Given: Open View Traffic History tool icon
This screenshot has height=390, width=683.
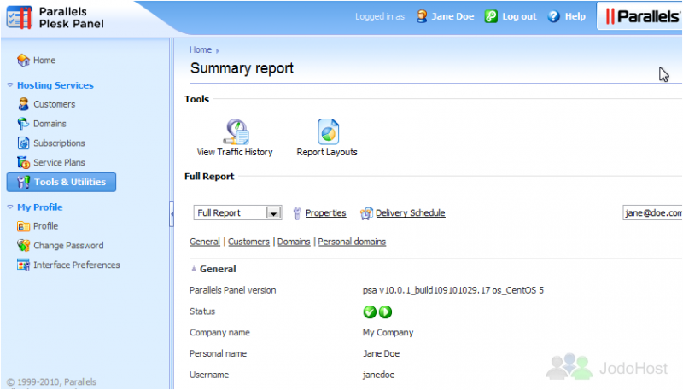Looking at the screenshot, I should click(x=236, y=131).
